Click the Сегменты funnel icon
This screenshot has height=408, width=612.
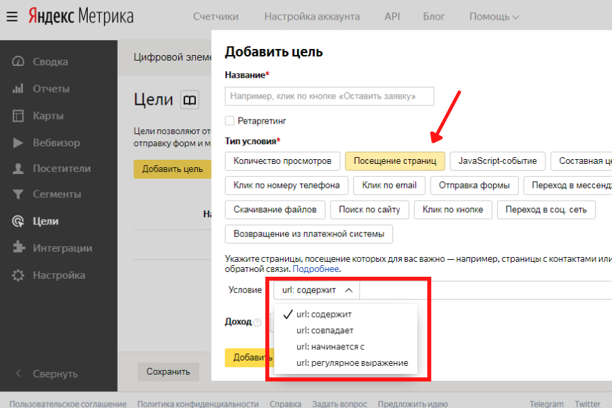[x=19, y=194]
